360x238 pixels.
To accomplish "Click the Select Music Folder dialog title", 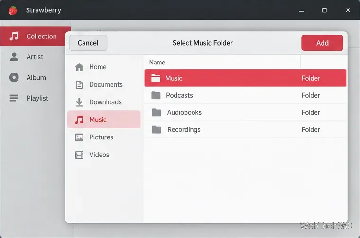I will (203, 43).
